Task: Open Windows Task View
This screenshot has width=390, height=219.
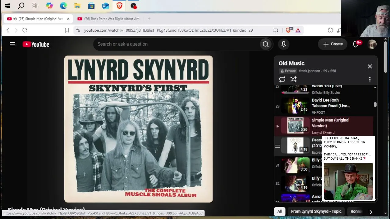Action: 35,5
